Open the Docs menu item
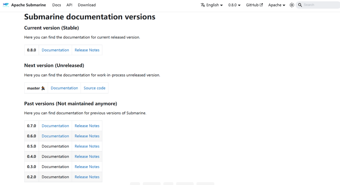 57,5
